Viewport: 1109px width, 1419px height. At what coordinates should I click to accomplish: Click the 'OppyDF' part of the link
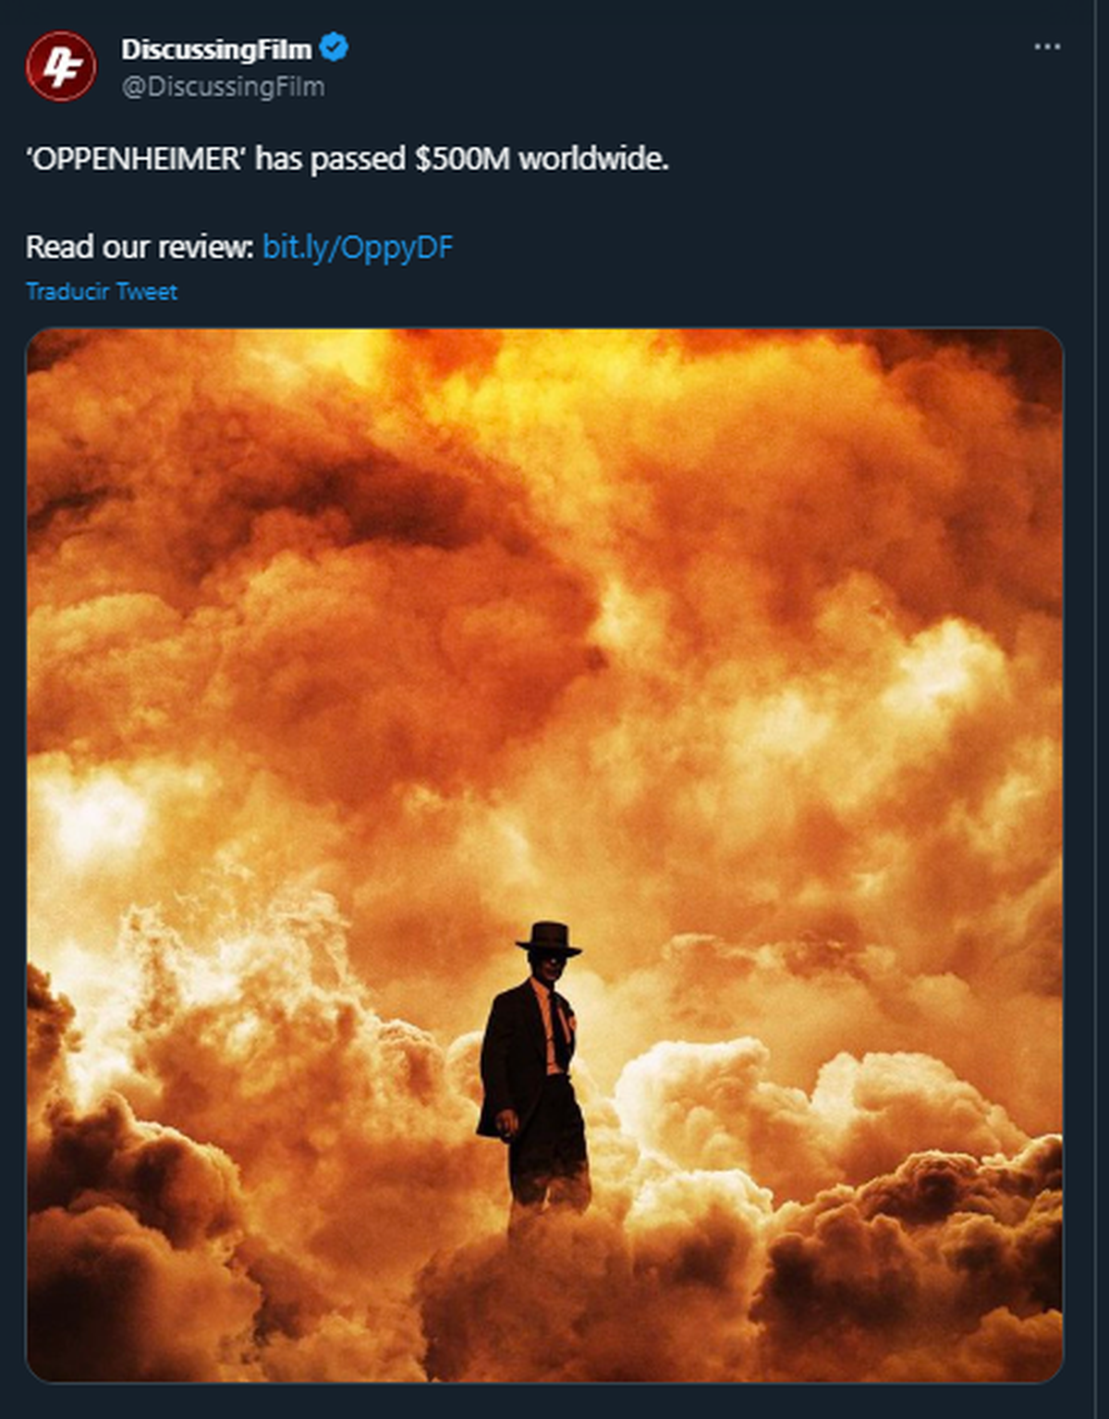point(402,247)
